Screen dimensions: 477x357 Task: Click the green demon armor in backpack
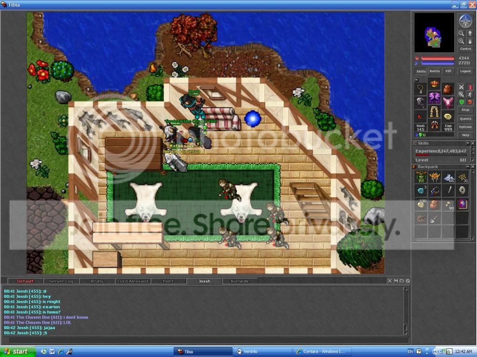[421, 177]
